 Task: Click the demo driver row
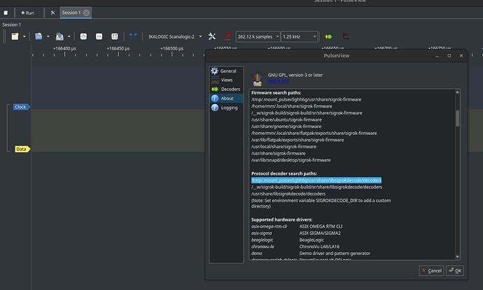(x=311, y=254)
